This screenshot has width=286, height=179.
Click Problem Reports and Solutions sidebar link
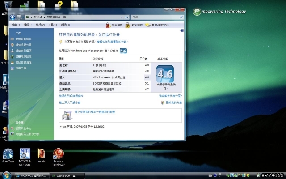click(27, 134)
